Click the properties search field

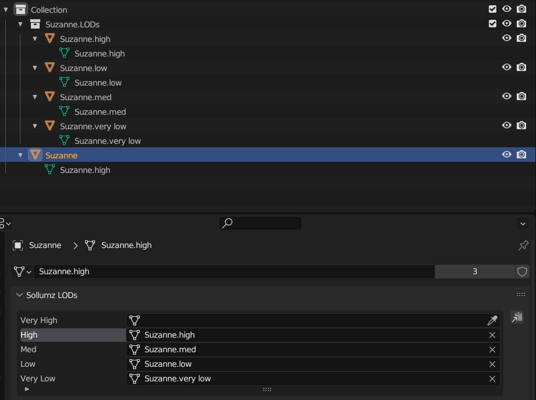click(x=260, y=223)
